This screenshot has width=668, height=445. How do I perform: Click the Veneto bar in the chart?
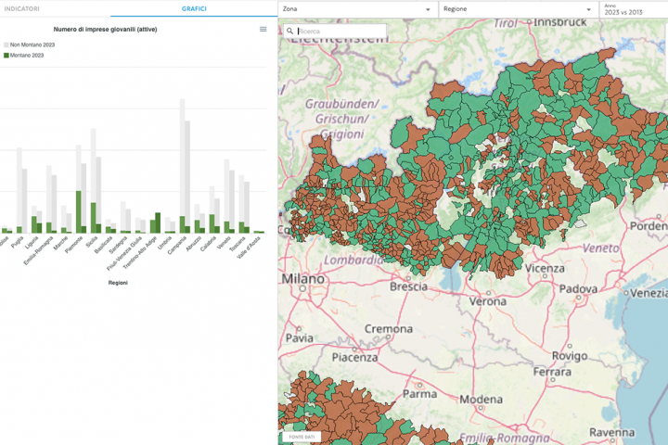227,190
